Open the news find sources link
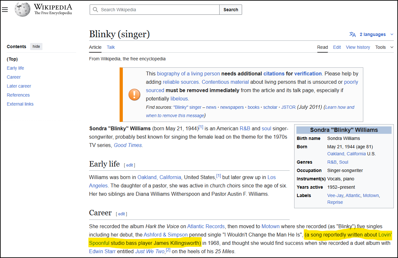Screen dimensions: 398x258 [211, 107]
